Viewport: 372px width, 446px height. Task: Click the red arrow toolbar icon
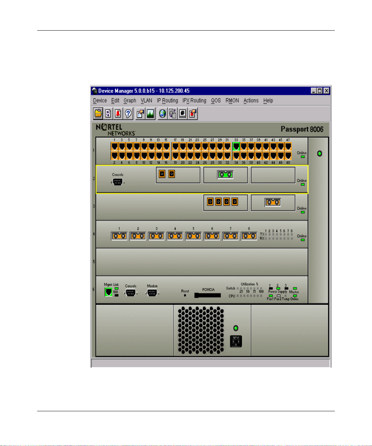coord(192,113)
